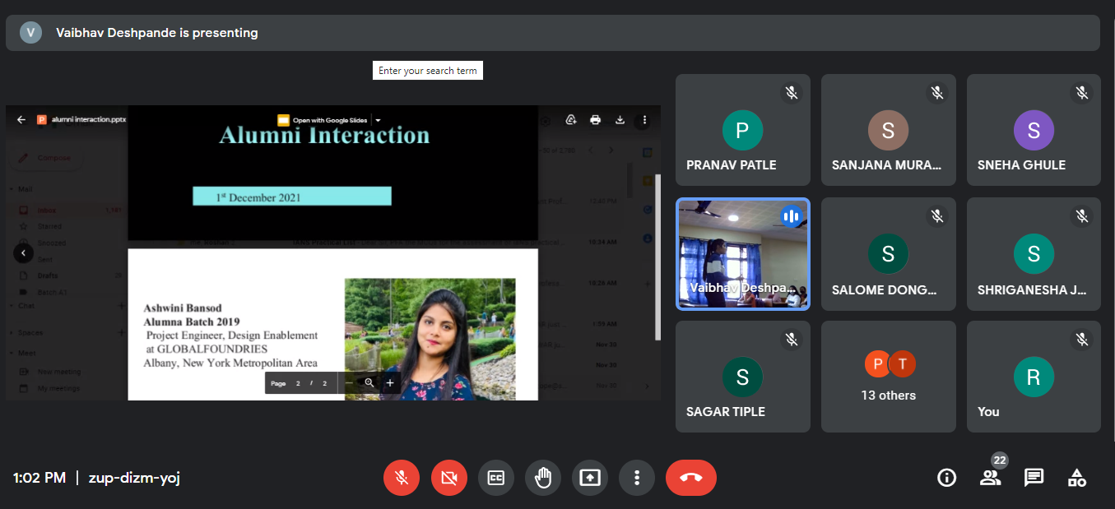1115x509 pixels.
Task: Click the download icon in presented viewer
Action: pos(620,120)
